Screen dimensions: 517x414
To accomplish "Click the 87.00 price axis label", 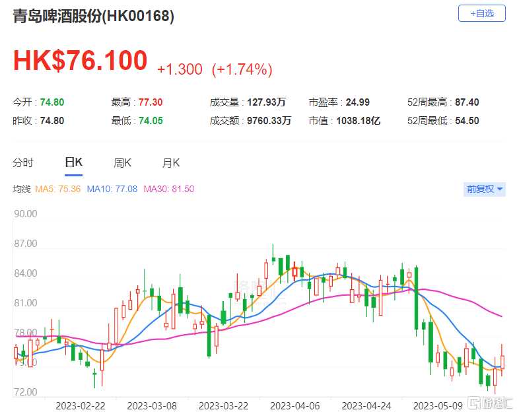I will (x=25, y=244).
